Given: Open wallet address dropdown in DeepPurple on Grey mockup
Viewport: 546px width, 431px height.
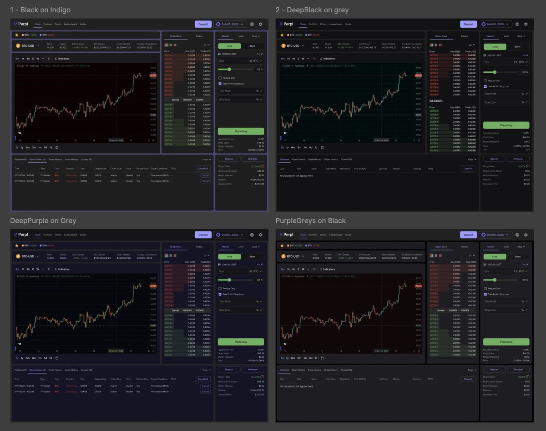Looking at the screenshot, I should 230,235.
